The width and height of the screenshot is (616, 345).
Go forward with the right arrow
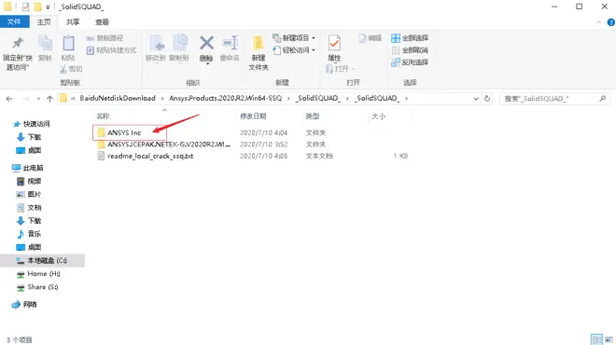click(x=25, y=99)
